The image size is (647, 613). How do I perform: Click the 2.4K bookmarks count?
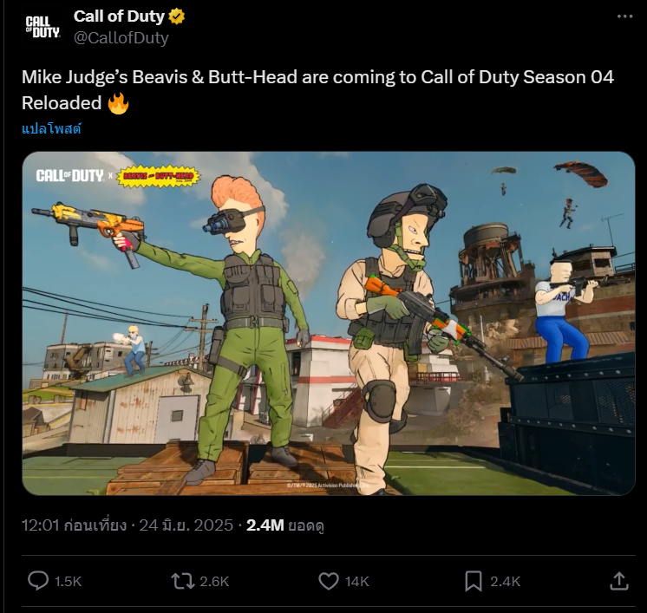click(505, 581)
